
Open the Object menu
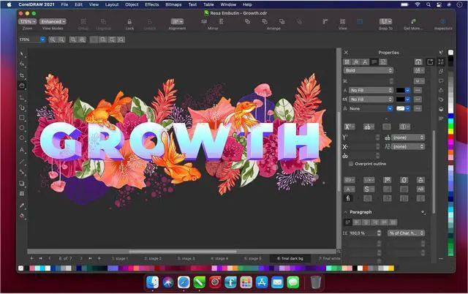[x=132, y=4]
